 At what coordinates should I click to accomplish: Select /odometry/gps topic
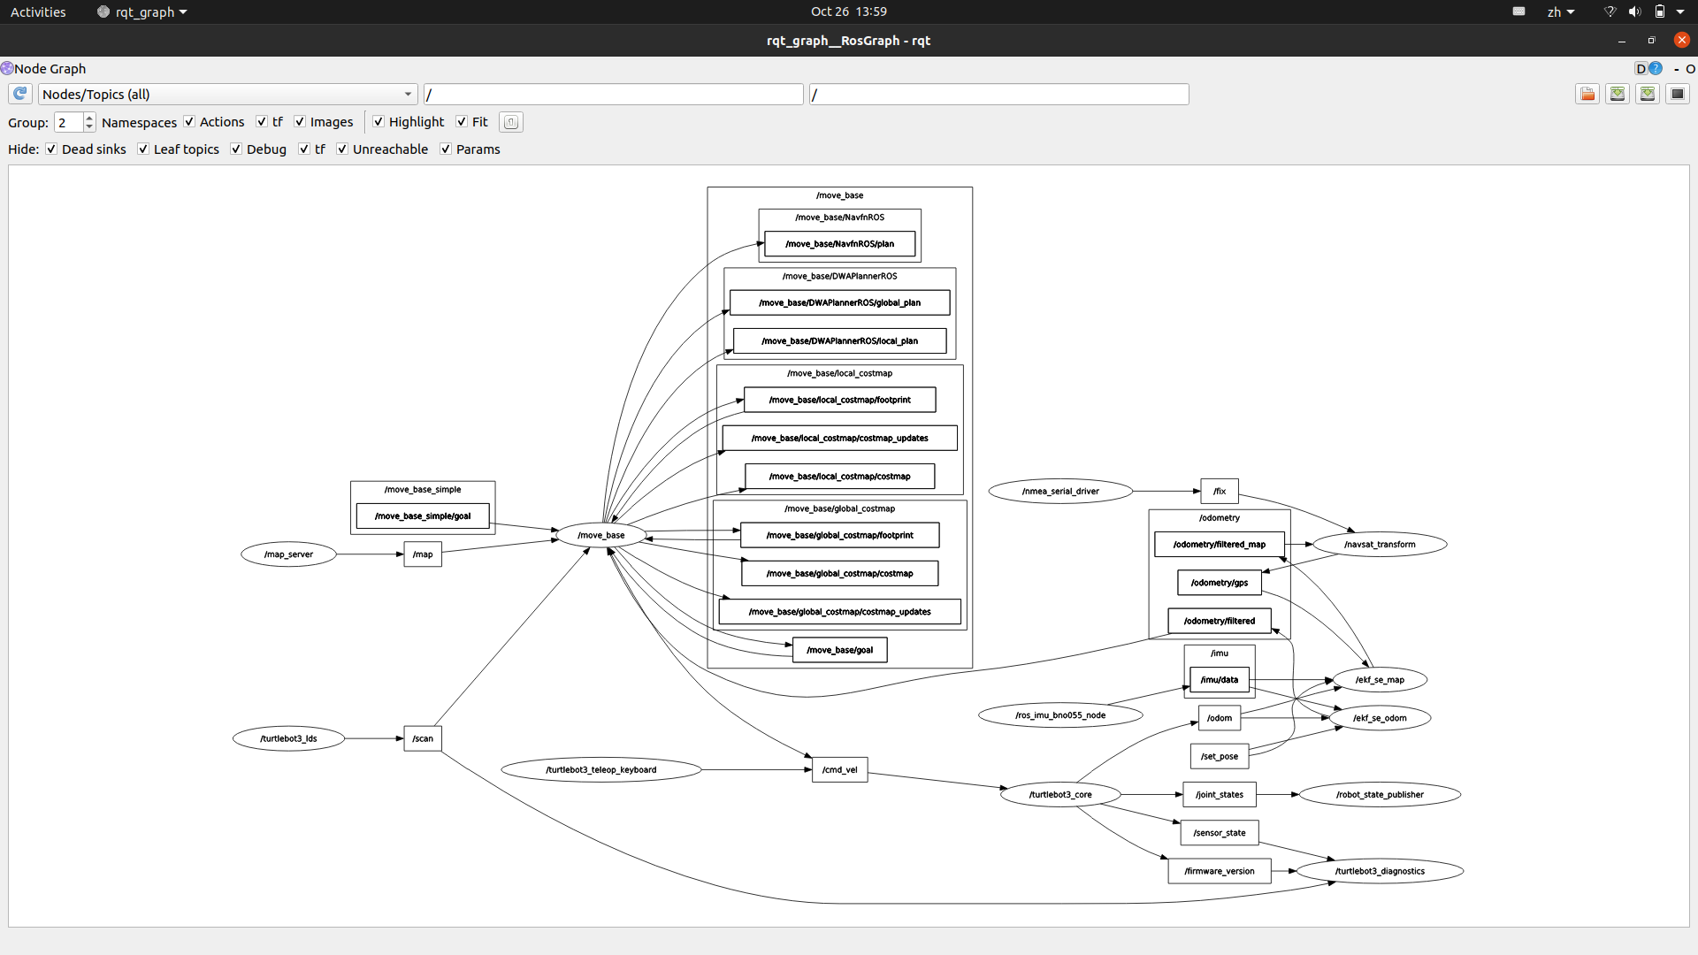point(1220,583)
